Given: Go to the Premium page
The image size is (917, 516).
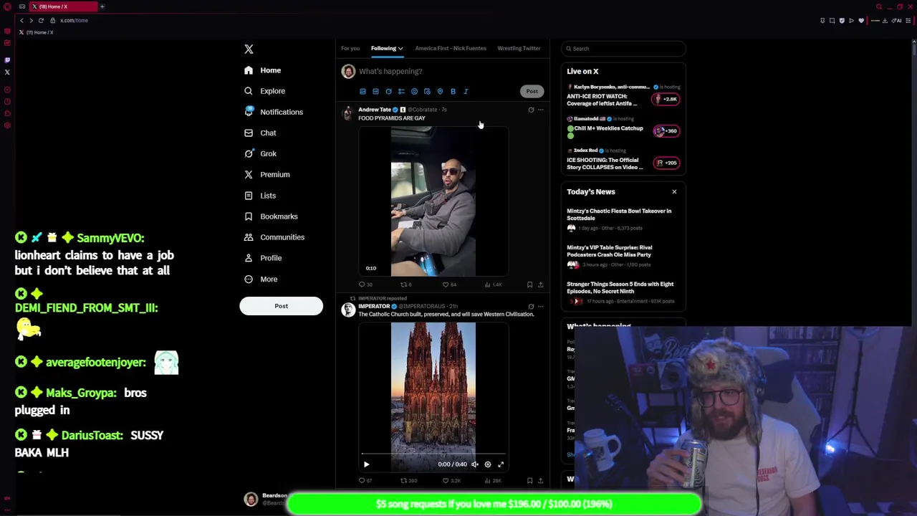Looking at the screenshot, I should tap(267, 174).
